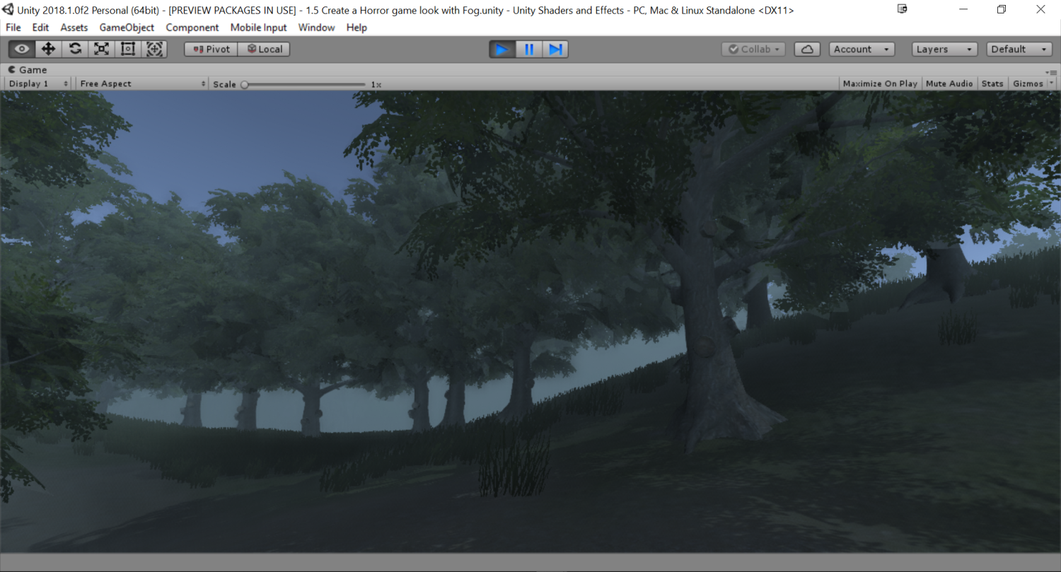This screenshot has width=1061, height=572.
Task: Select the combined Transform tool
Action: coord(154,49)
